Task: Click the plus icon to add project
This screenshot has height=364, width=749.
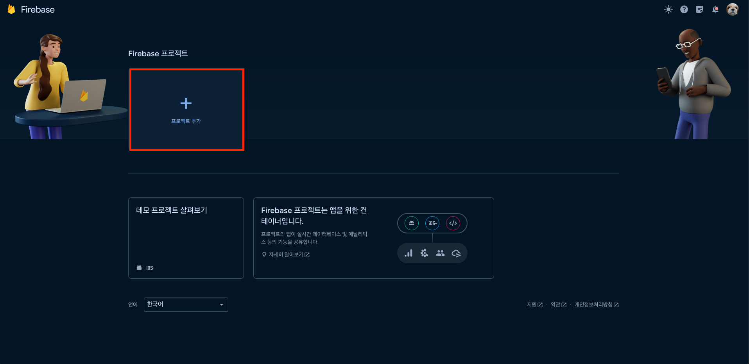Action: 186,103
